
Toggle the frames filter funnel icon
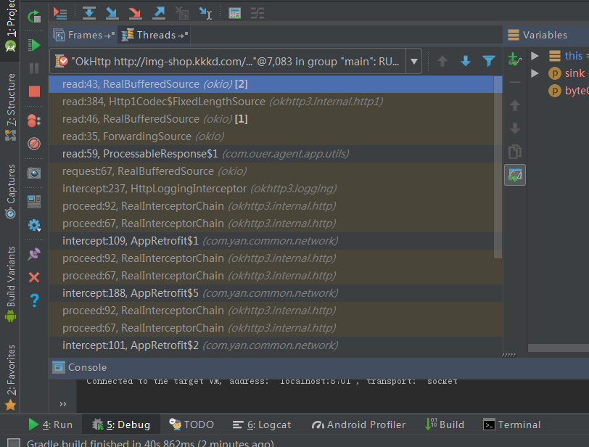[x=489, y=61]
